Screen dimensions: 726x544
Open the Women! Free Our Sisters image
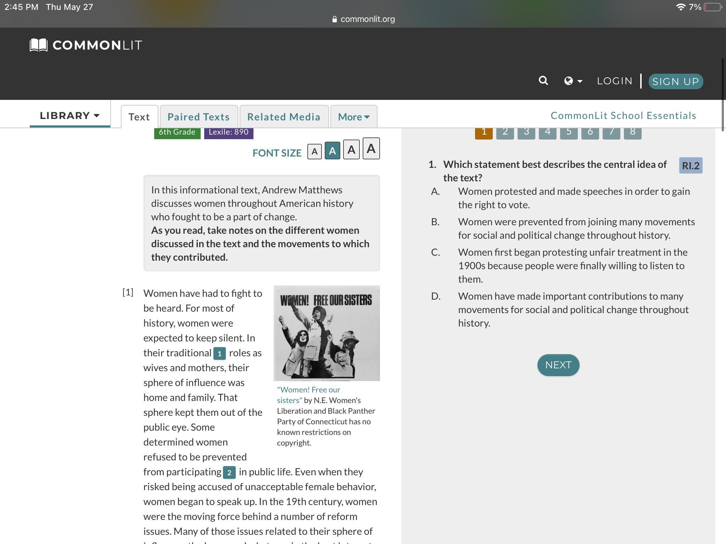326,333
